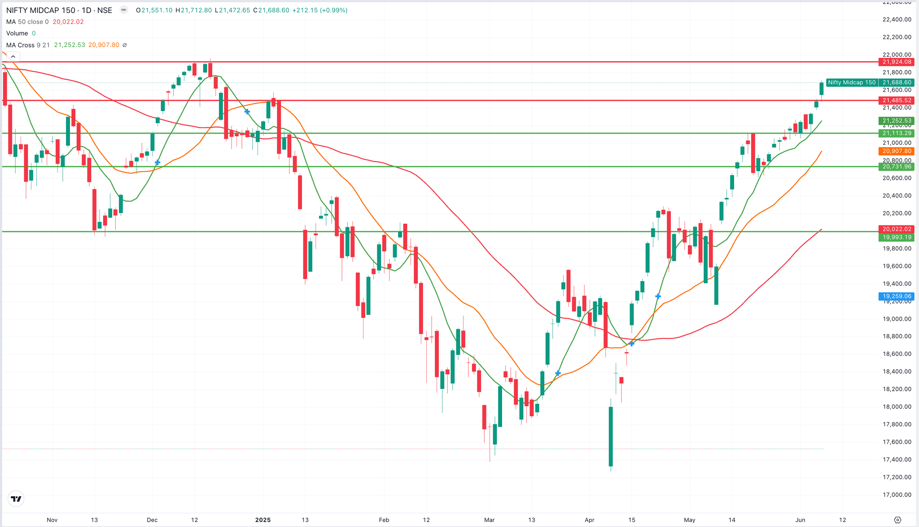Click the open price O21,551.10
Viewport: 919px width, 527px height.
click(154, 10)
